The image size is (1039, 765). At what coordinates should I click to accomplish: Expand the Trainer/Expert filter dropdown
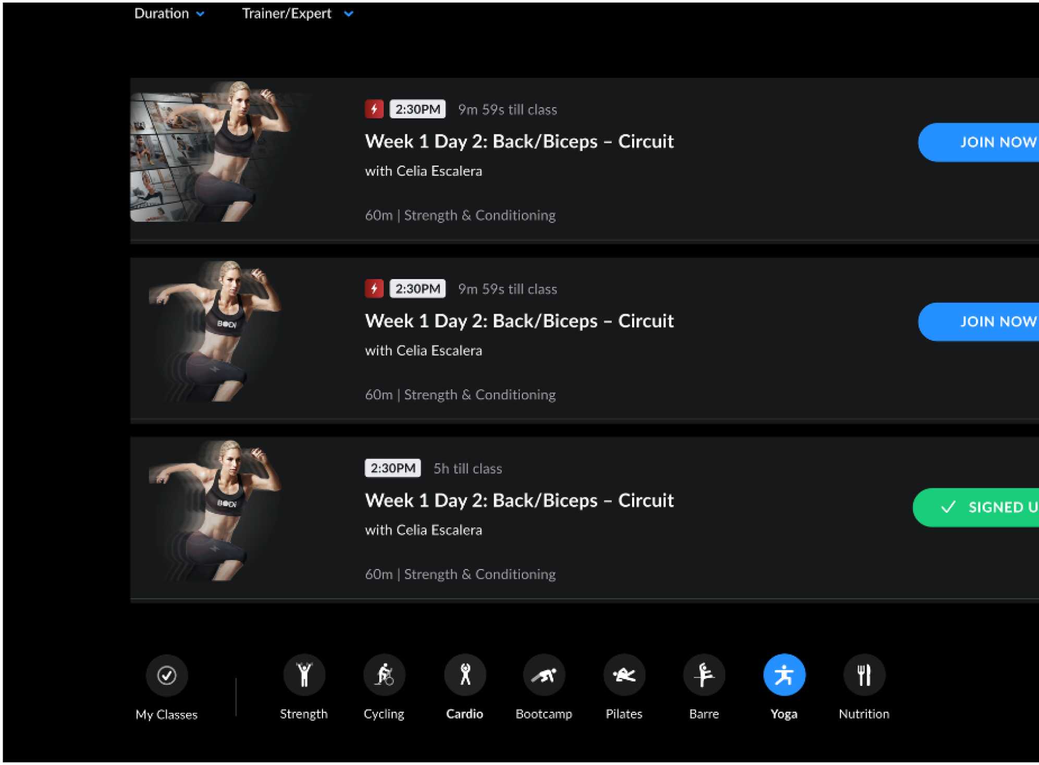pos(298,14)
